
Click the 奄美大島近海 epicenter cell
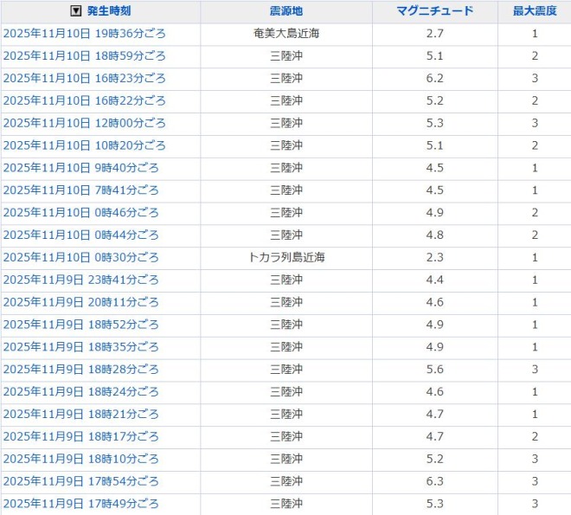click(x=286, y=34)
